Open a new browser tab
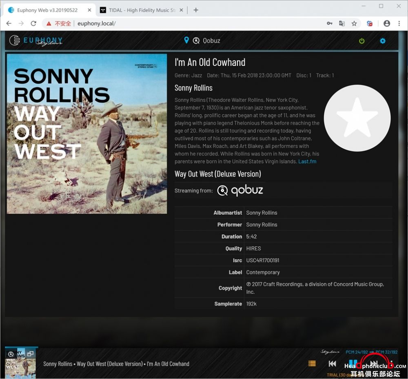Viewport: 408px width, 379px height. pos(196,10)
